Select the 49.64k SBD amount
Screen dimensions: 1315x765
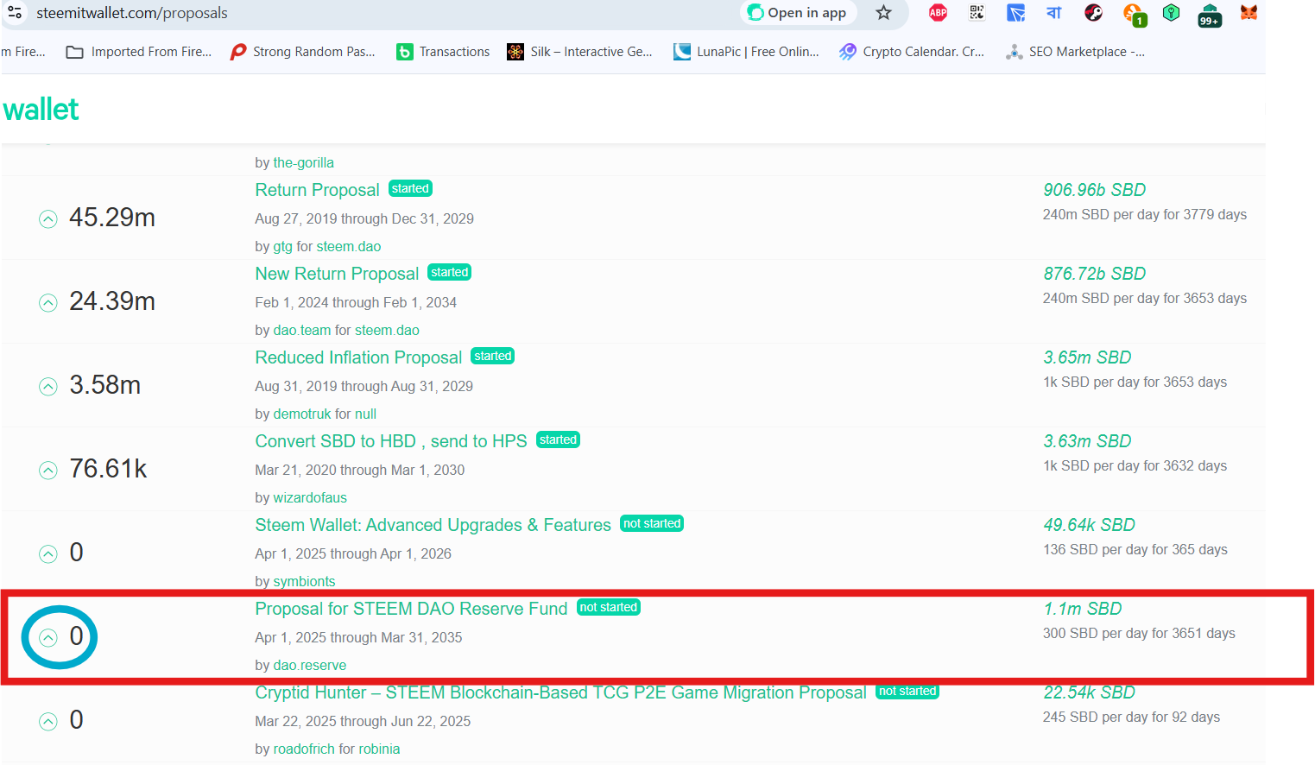(x=1089, y=525)
